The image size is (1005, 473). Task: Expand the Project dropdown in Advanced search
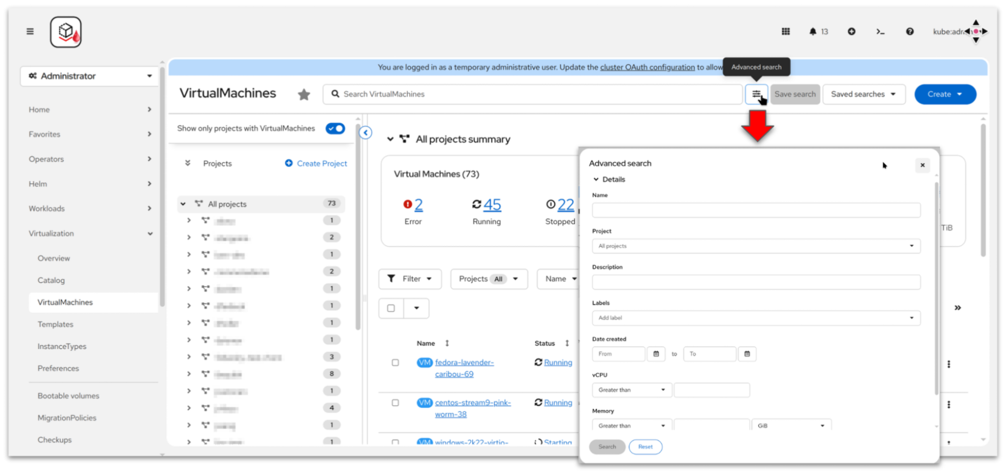756,246
